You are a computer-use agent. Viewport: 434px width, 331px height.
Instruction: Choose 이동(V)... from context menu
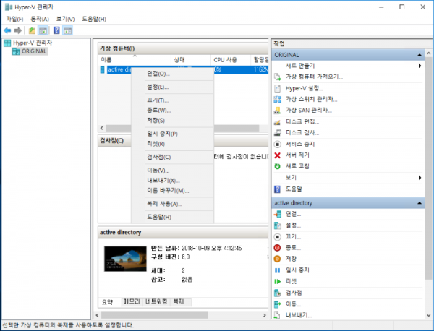[172, 171]
